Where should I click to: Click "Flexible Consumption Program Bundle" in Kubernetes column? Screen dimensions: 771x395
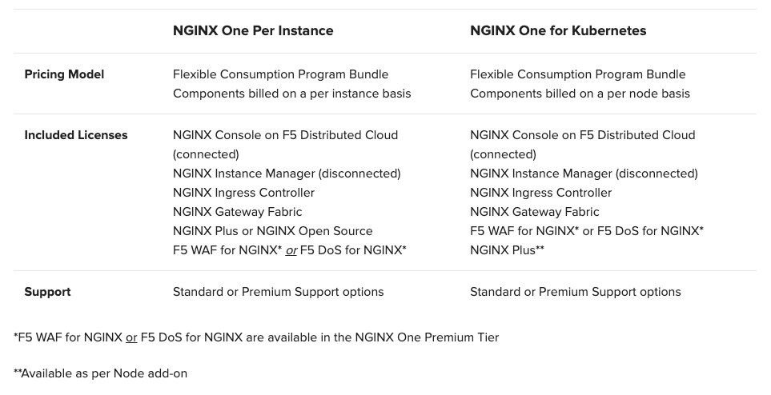coord(577,74)
